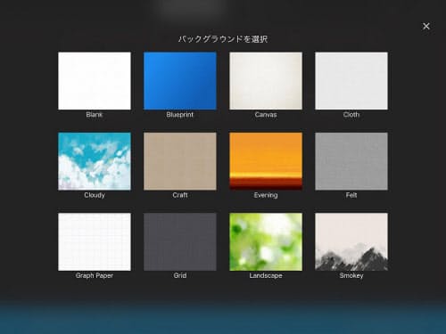Select the dark Grid background thumbnail
Viewport: 446px width, 334px height.
click(x=180, y=241)
